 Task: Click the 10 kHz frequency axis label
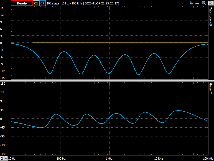coord(158,159)
